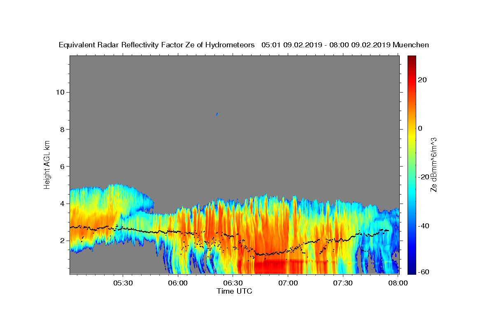Click the height tick label '2' on height axis

tap(62, 241)
